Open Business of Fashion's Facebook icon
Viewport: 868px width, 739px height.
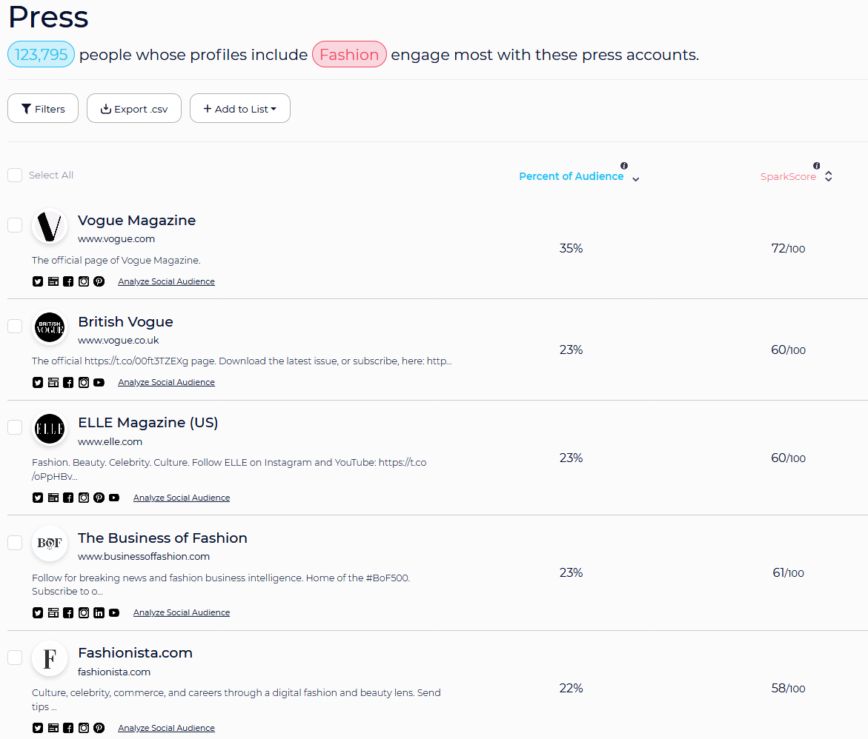tap(68, 612)
